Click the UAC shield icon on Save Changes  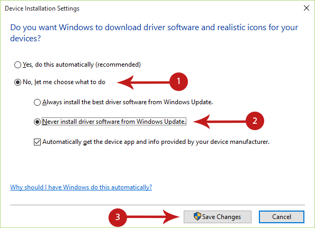pyautogui.click(x=197, y=216)
